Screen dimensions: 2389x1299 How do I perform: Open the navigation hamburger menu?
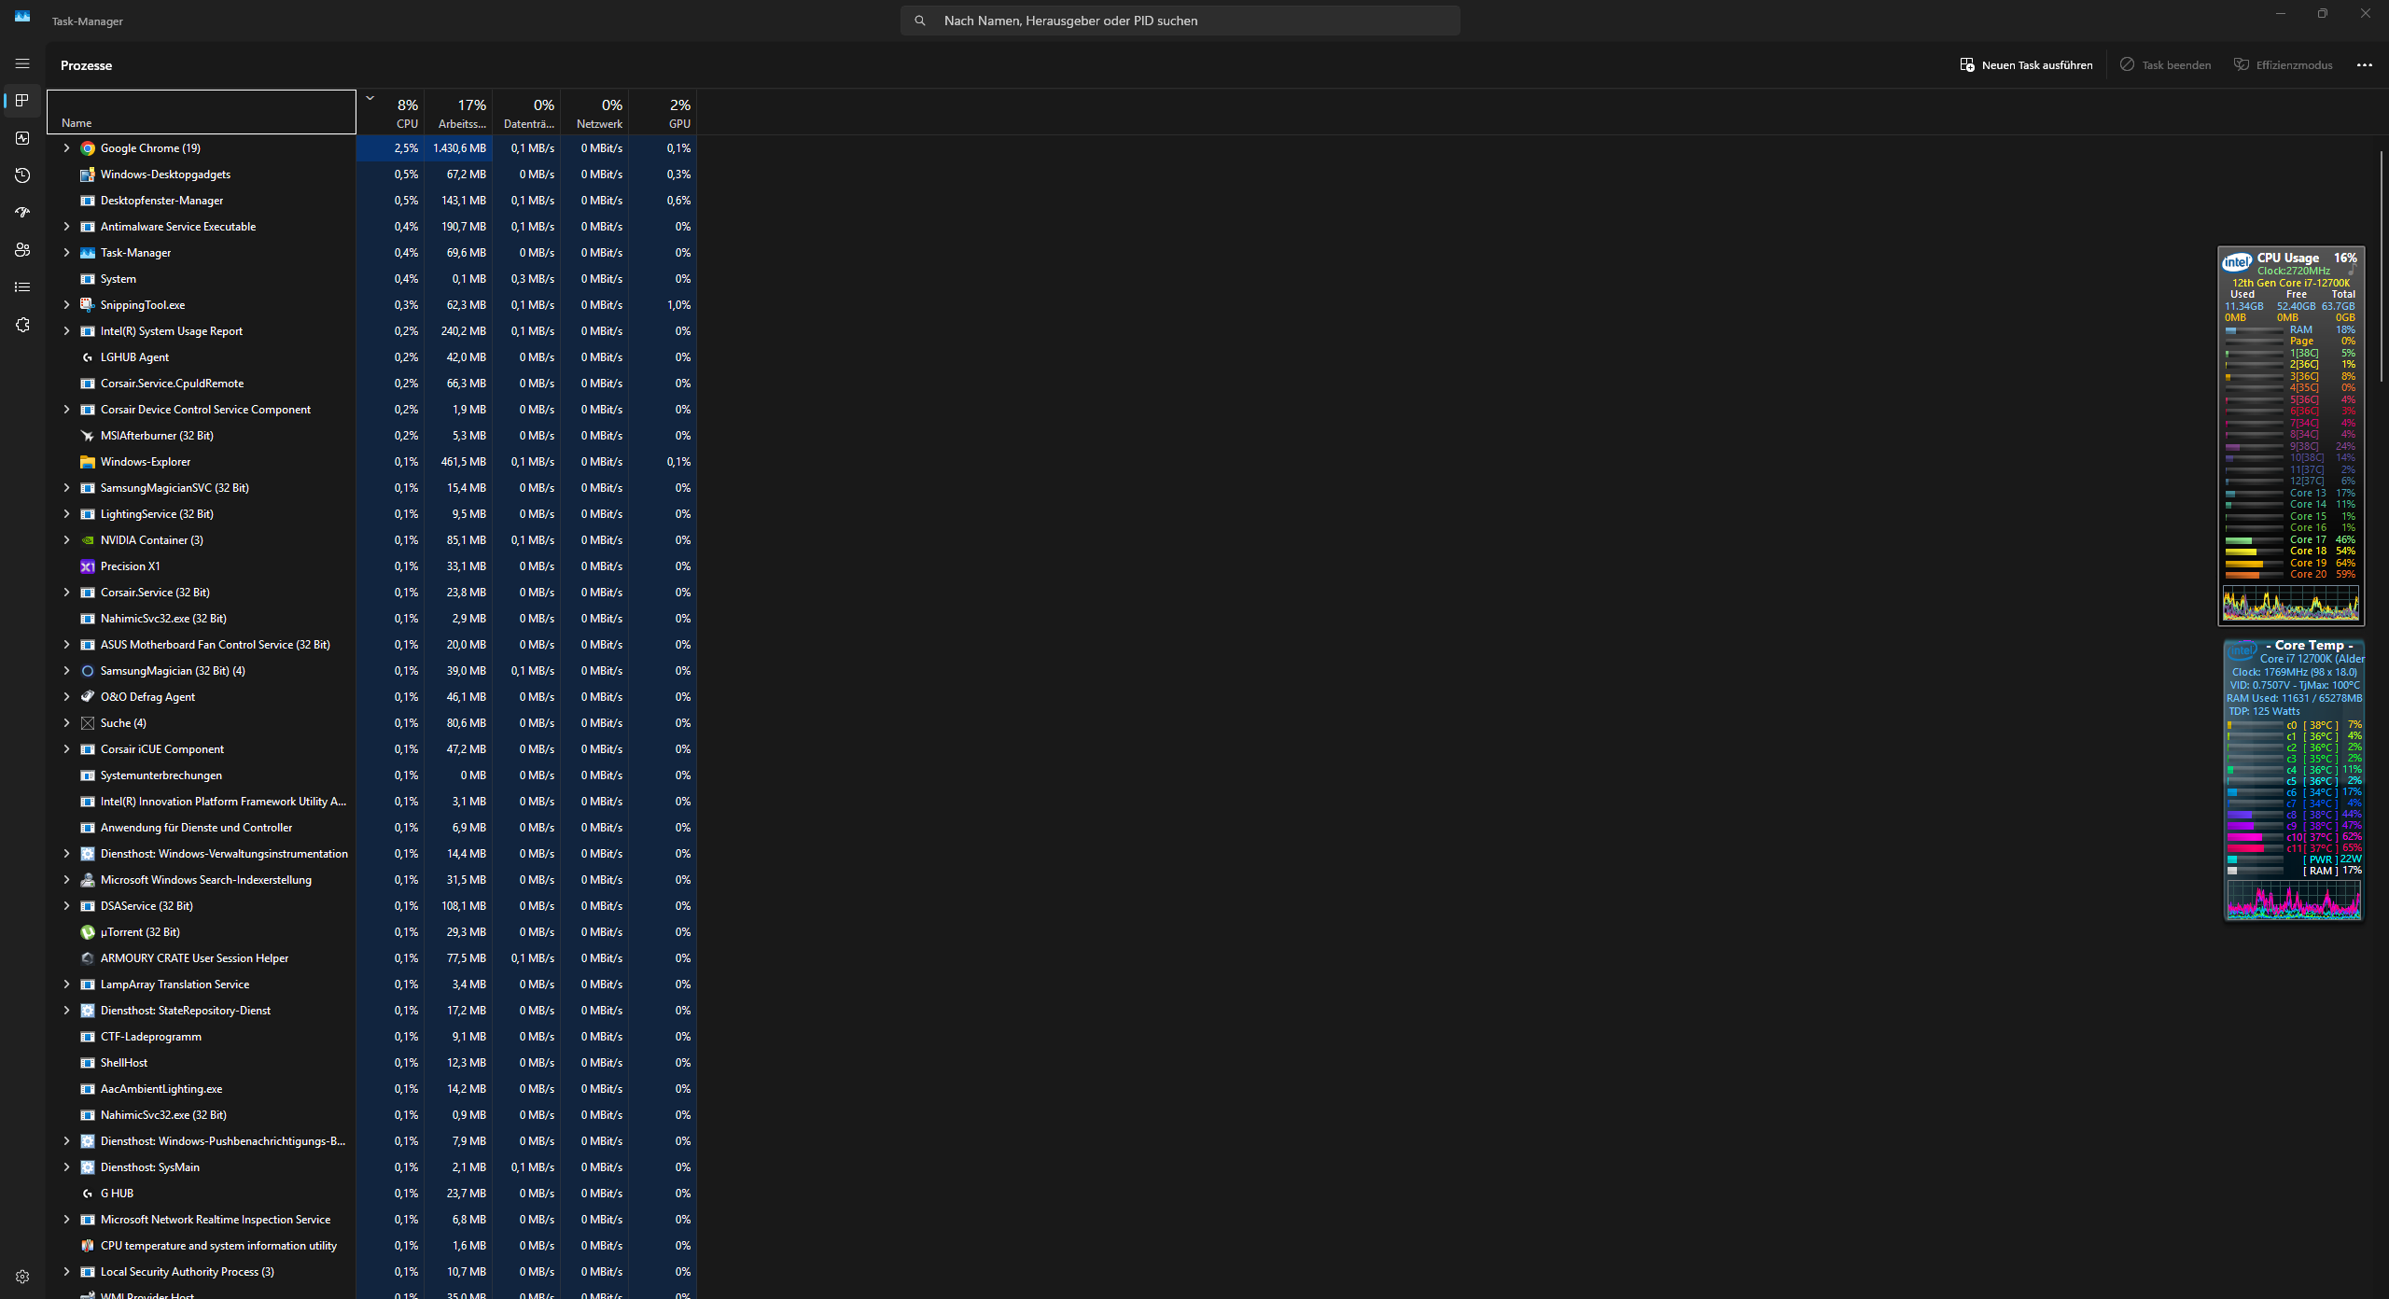pos(22,63)
